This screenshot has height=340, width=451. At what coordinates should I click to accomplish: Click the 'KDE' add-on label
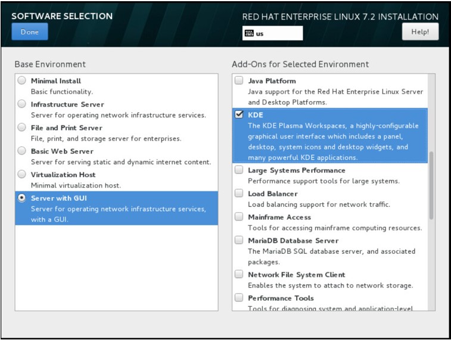[x=256, y=115]
